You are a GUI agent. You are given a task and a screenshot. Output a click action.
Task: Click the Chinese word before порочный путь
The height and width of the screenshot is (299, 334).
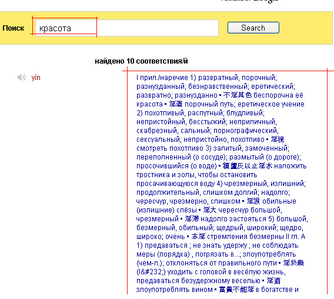tap(176, 104)
